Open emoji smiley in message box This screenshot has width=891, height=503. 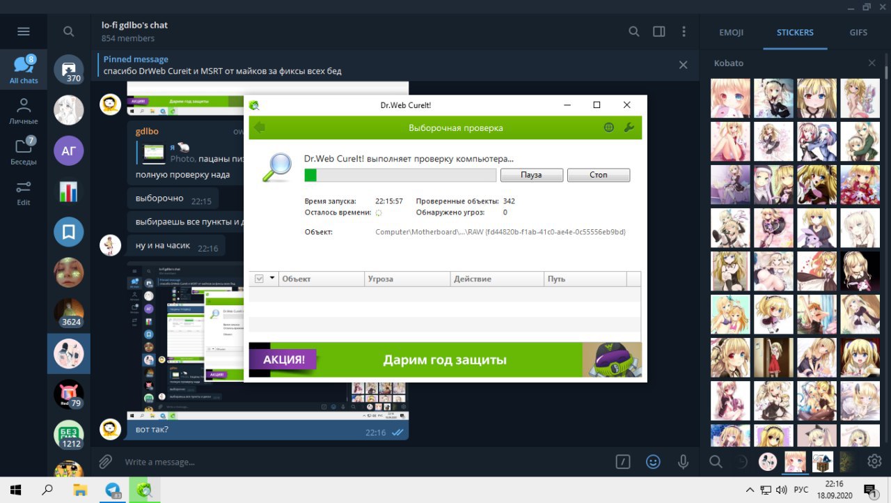point(653,461)
